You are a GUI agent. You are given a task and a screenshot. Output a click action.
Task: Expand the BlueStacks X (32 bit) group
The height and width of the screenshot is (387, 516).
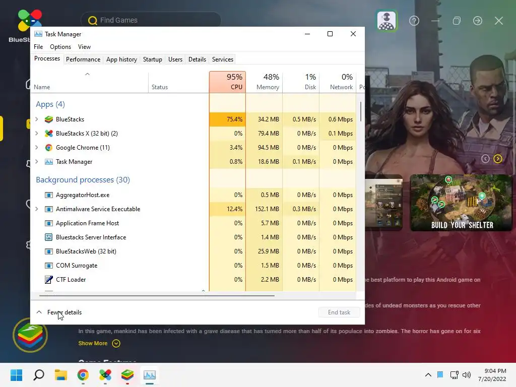coord(37,134)
